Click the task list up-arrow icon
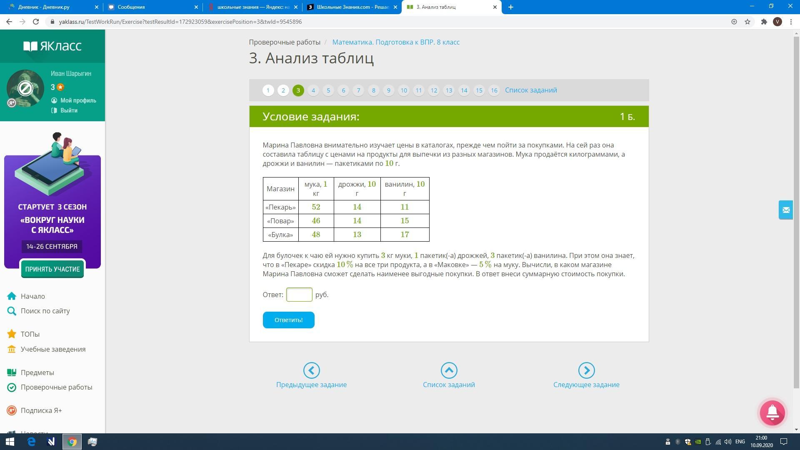800x450 pixels. click(449, 370)
